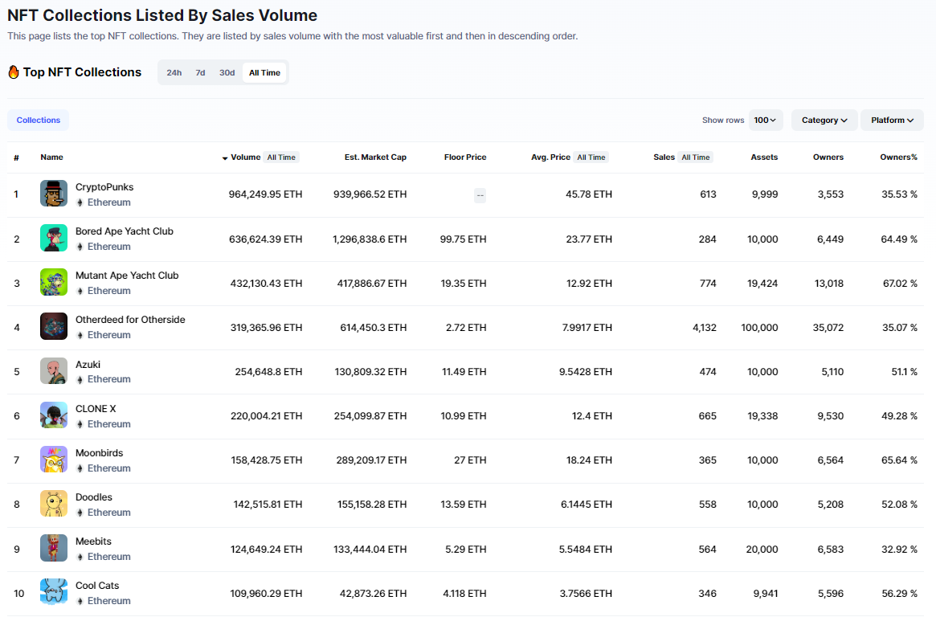The image size is (936, 617).
Task: Open the Mutant Ape Yacht Club thumbnail
Action: [x=54, y=282]
